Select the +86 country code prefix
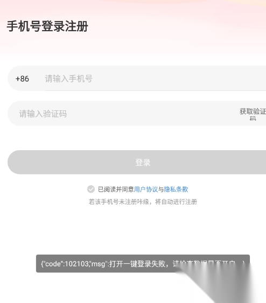This screenshot has height=303, width=266. 22,79
